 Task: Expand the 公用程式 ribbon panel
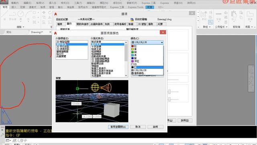pos(221,27)
